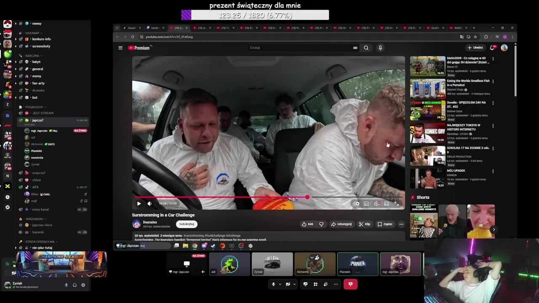Image resolution: width=539 pixels, height=303 pixels.
Task: Switch to the Dawid browser tab
Action: (132, 28)
